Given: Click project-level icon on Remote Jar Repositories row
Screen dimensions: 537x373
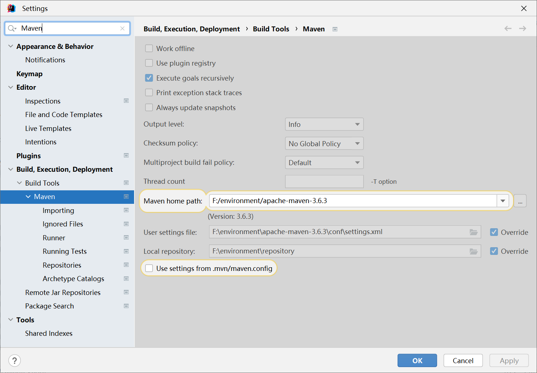Looking at the screenshot, I should pos(126,292).
